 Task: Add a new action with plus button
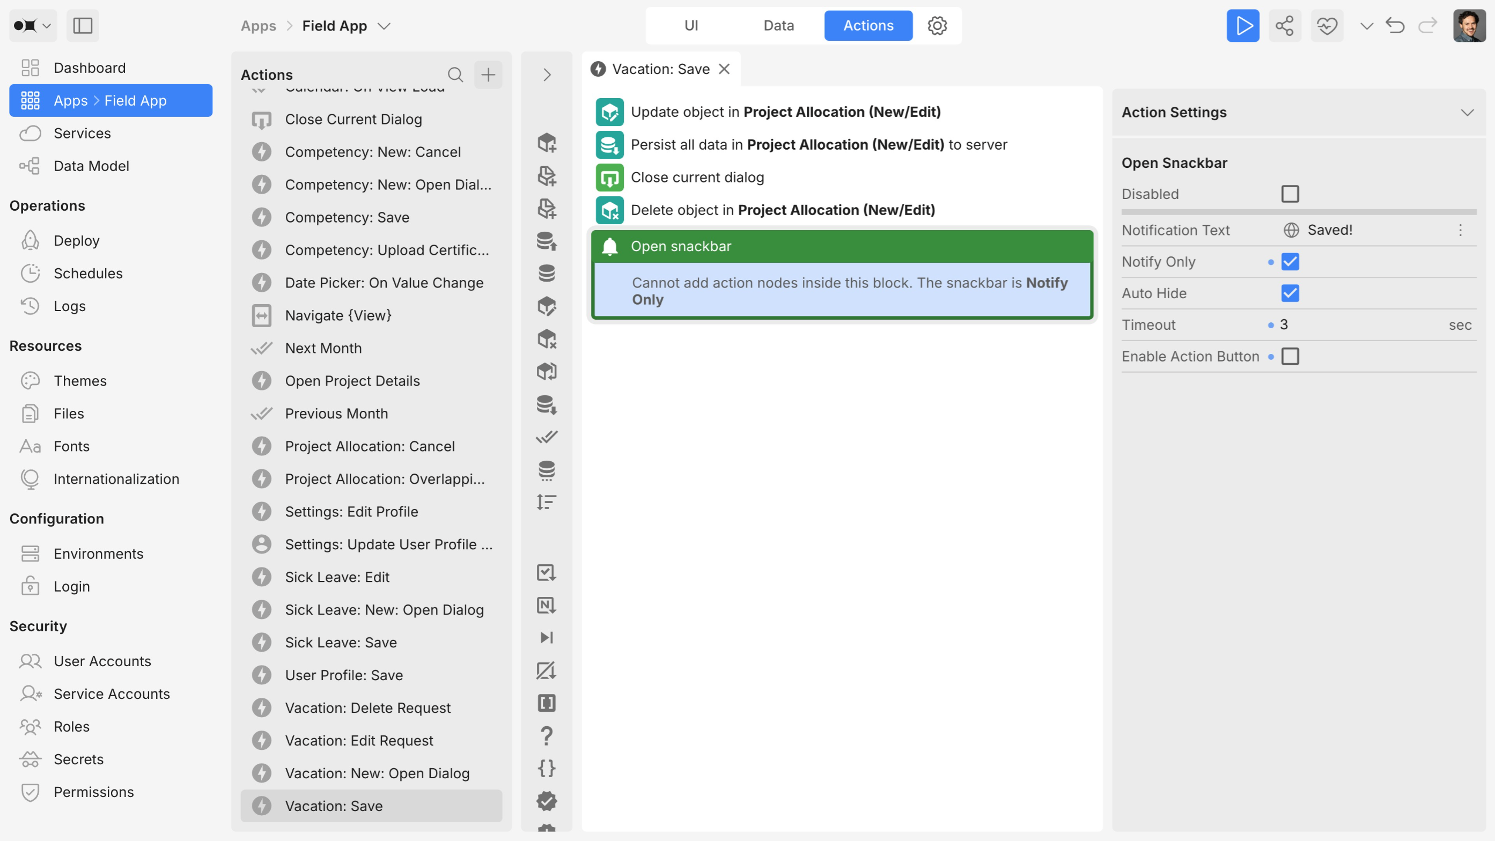488,75
